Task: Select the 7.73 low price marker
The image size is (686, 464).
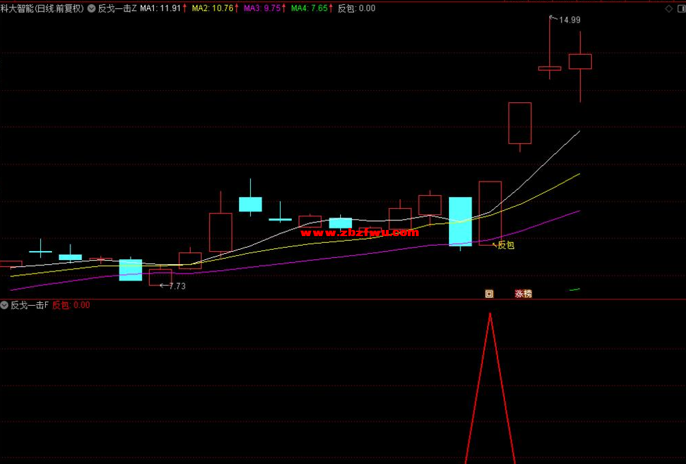Action: [176, 286]
